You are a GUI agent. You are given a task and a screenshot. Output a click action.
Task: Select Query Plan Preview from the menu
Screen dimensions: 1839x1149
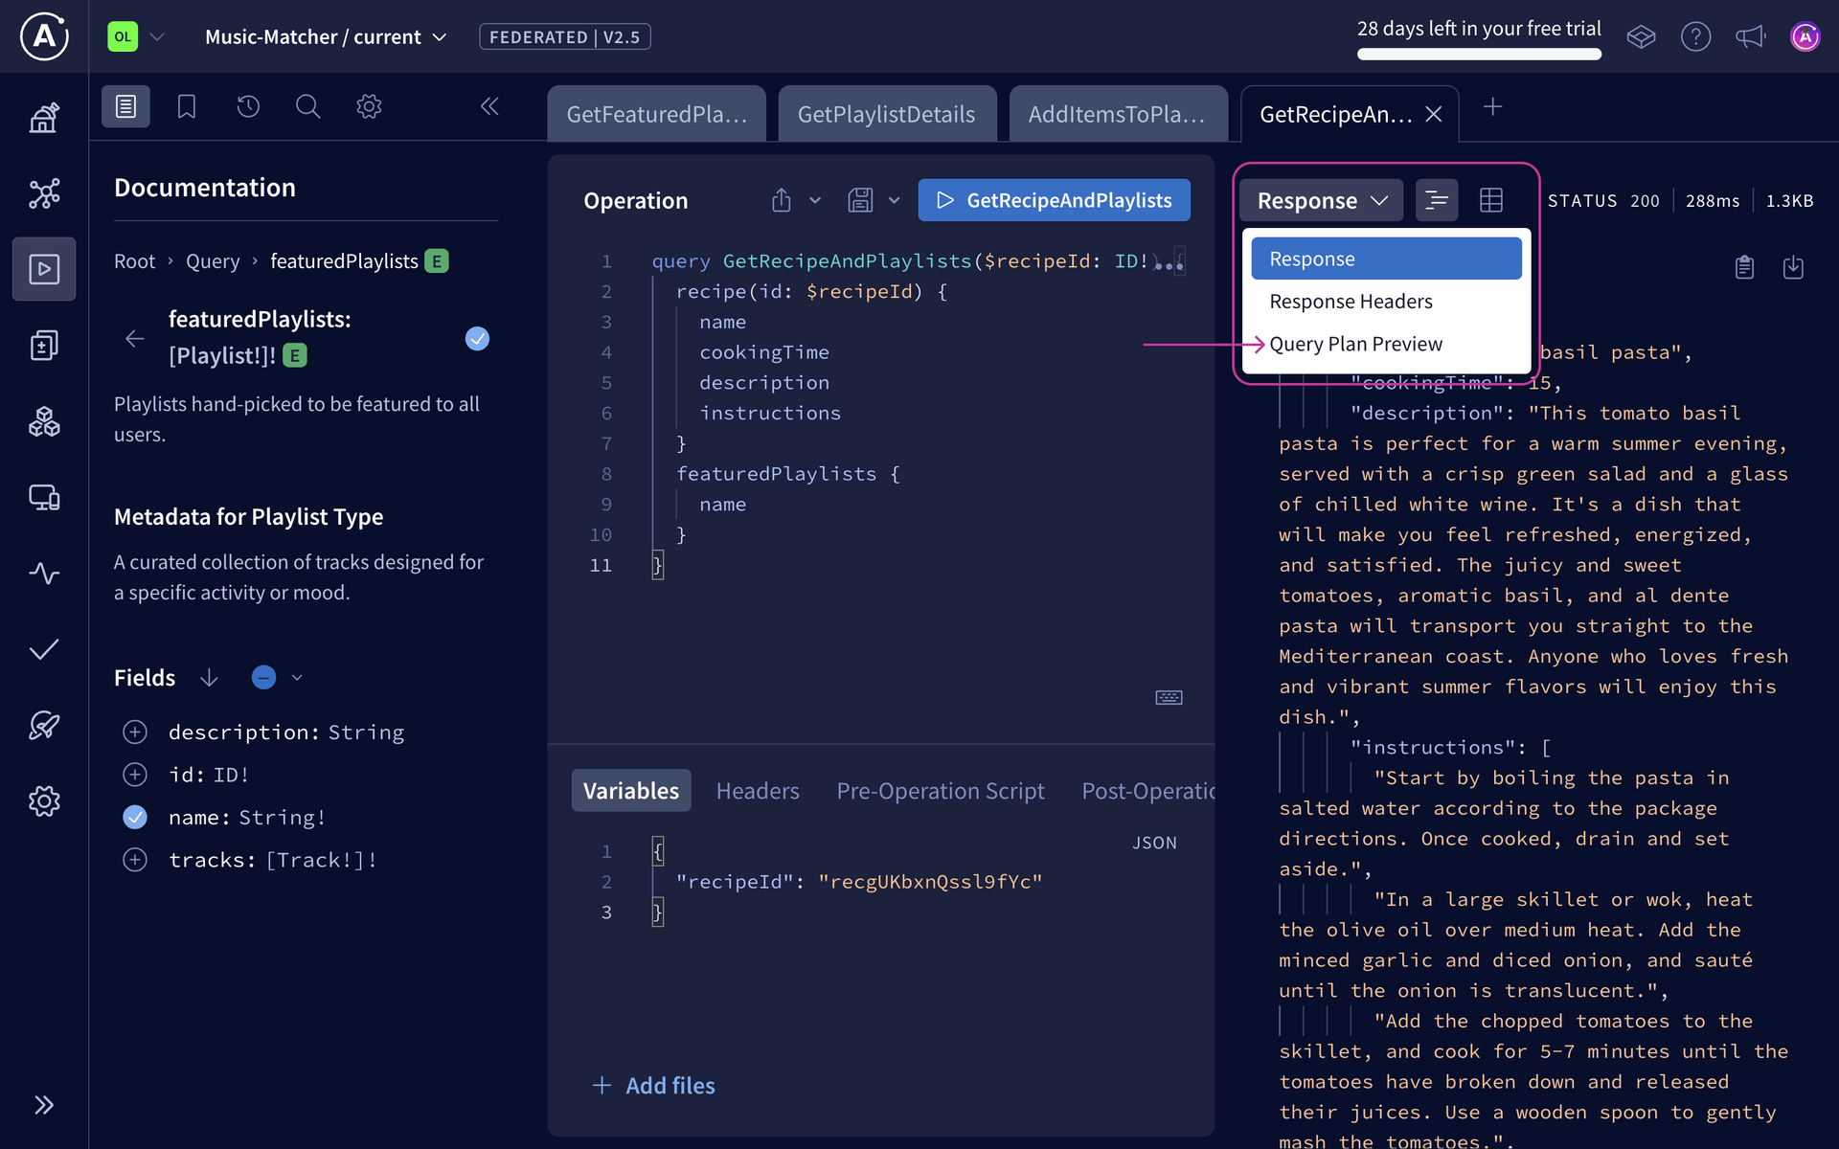point(1354,343)
